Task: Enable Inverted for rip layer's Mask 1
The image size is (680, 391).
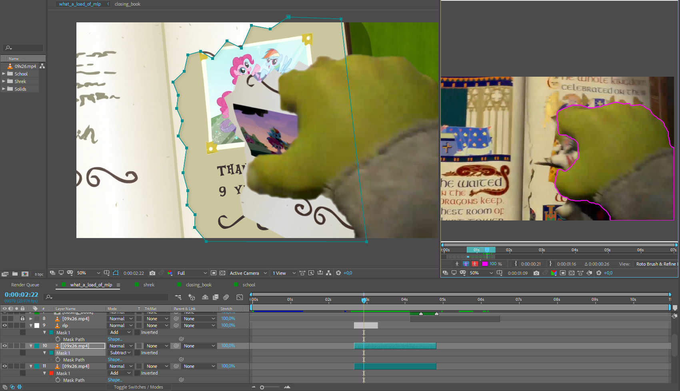Action: point(137,332)
